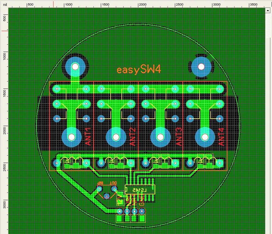
Task: Click the large ANT4 connector pad
Action: pyautogui.click(x=204, y=137)
